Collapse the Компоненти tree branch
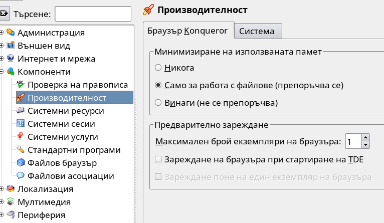This screenshot has width=384, height=223. pyautogui.click(x=2, y=72)
